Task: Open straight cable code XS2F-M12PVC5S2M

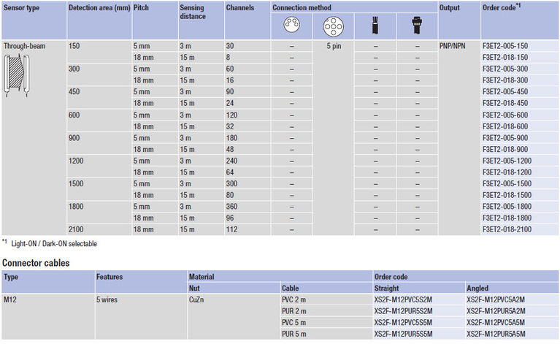Action: (403, 299)
